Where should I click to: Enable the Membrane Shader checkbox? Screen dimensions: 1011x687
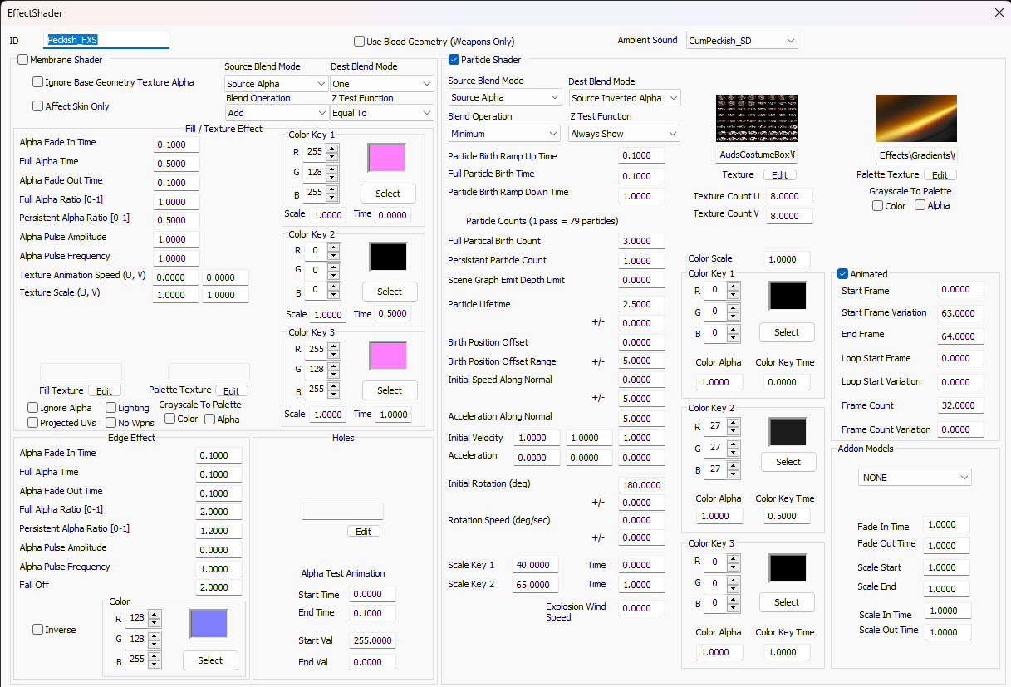point(23,60)
